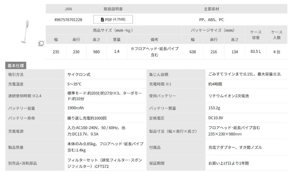Viewport: 304px width, 172px height.
Task: Click the 1900mAh battery capacity value
Action: click(75, 108)
